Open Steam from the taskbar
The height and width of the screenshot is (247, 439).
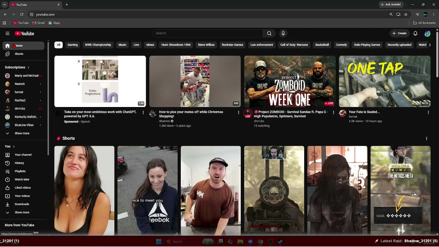(x=280, y=242)
